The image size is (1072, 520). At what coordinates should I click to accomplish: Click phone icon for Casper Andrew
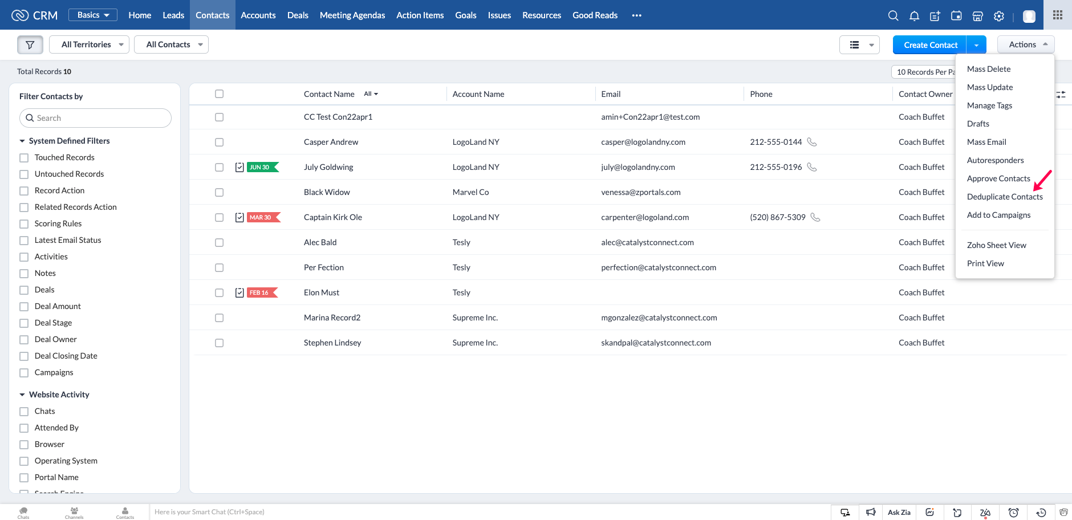[x=812, y=142]
